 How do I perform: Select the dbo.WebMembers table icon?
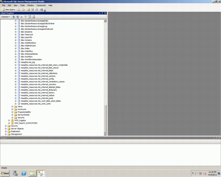(x=19, y=43)
